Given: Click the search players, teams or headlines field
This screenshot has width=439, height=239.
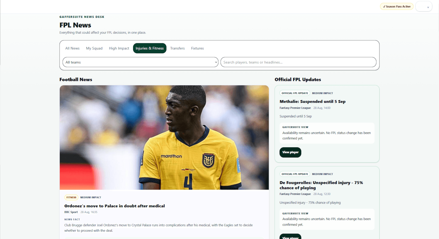Looking at the screenshot, I should pyautogui.click(x=299, y=62).
